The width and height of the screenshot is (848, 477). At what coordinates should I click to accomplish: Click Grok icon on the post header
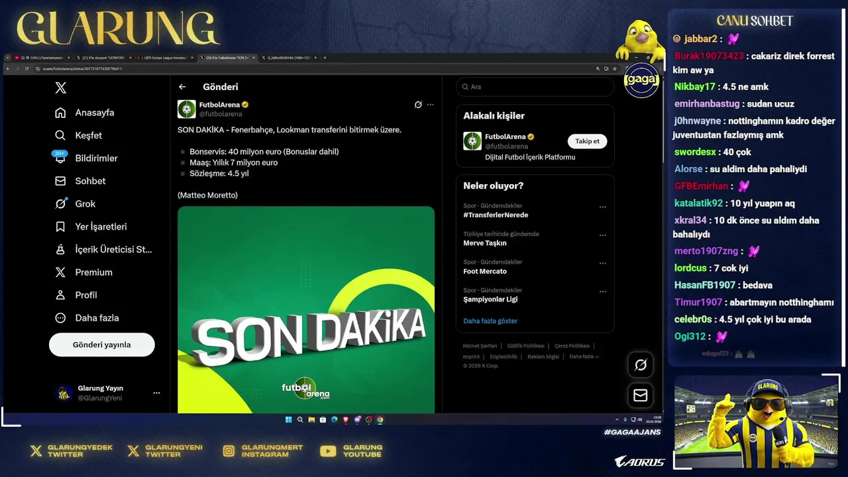click(418, 105)
